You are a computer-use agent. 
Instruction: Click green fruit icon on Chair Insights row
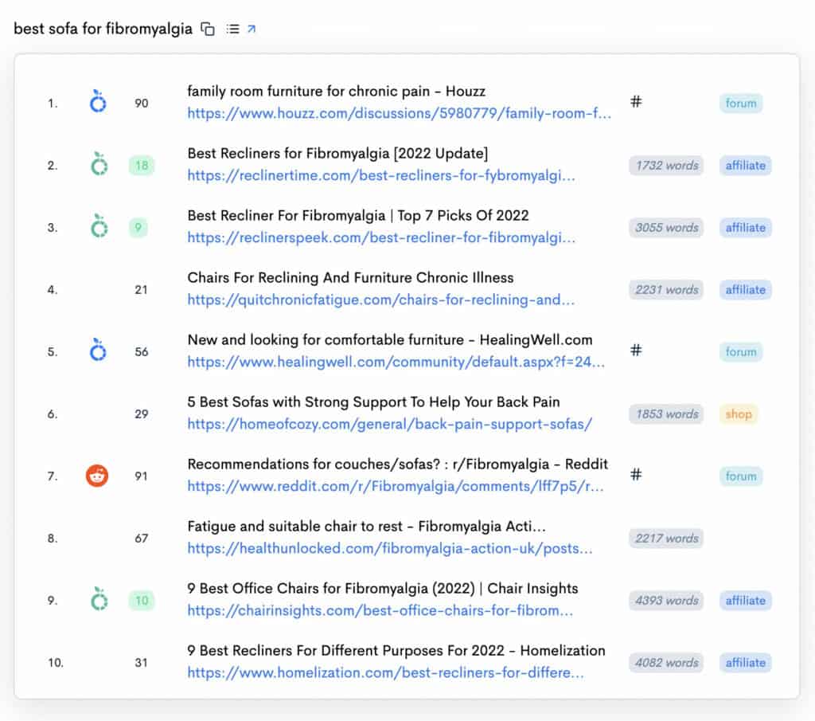[x=99, y=599]
